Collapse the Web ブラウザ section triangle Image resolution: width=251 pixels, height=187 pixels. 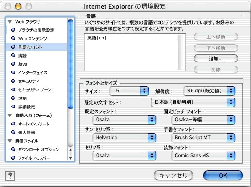tap(10, 22)
